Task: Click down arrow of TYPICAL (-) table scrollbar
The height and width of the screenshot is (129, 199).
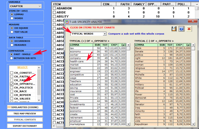Action: (x=193, y=124)
